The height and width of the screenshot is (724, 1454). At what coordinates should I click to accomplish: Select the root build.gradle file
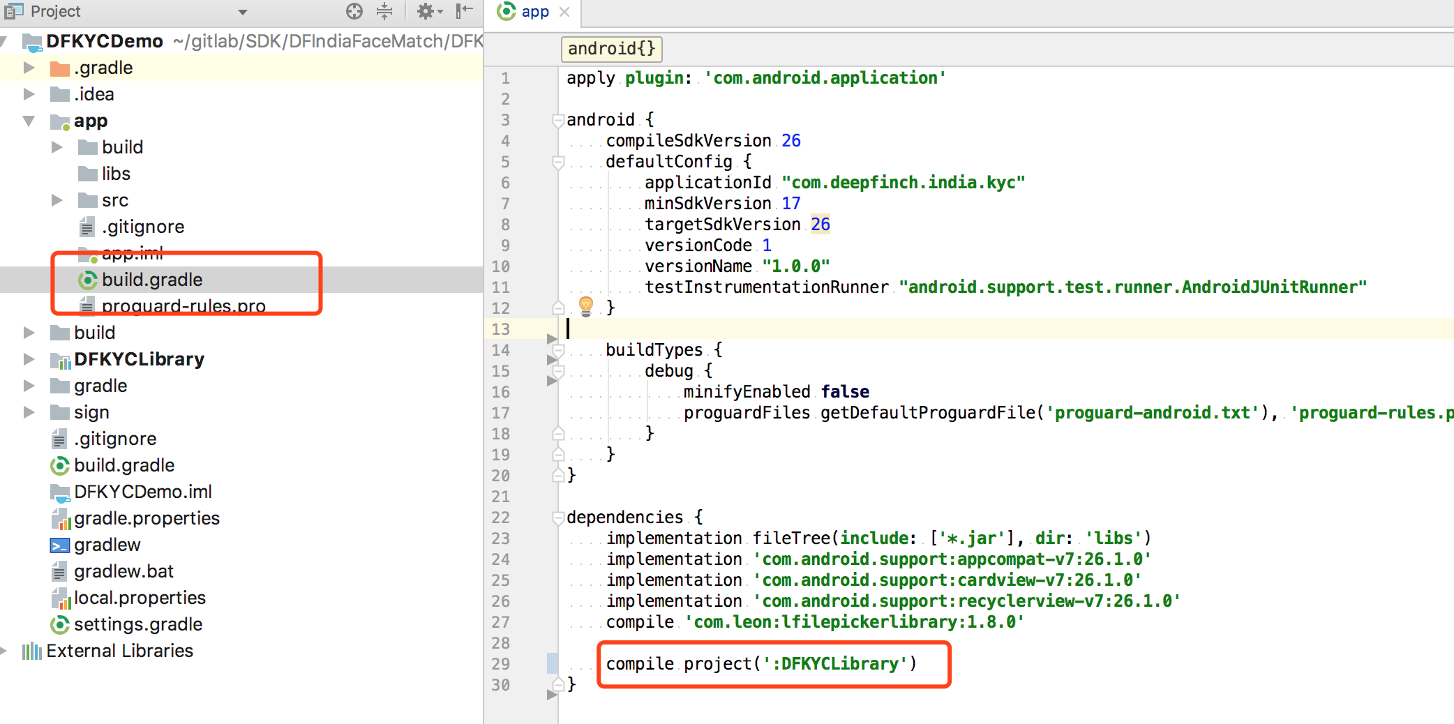[x=124, y=465]
